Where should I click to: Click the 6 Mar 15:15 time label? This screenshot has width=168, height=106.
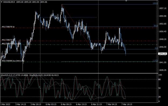[81, 104]
